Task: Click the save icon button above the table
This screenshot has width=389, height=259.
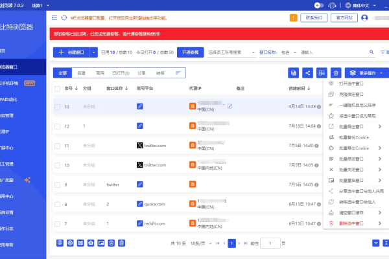Action: tap(294, 73)
